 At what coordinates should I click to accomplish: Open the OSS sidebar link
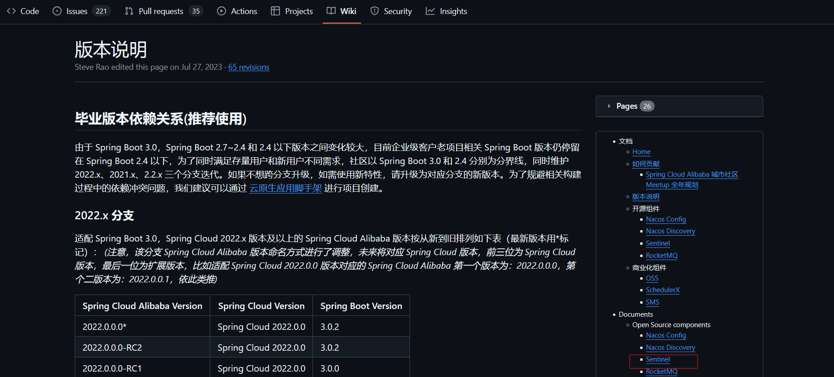[x=652, y=278]
